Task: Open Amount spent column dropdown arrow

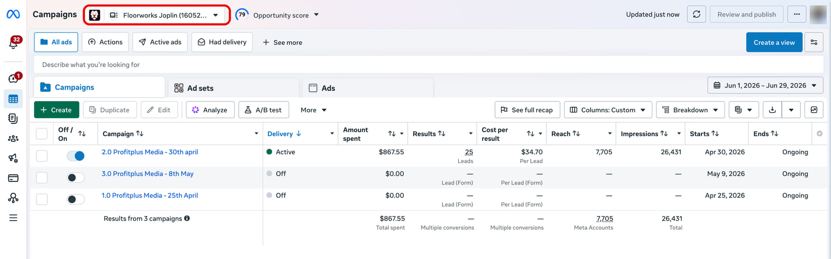Action: coord(401,134)
